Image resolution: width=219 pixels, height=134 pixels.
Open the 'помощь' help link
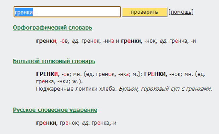(x=181, y=12)
